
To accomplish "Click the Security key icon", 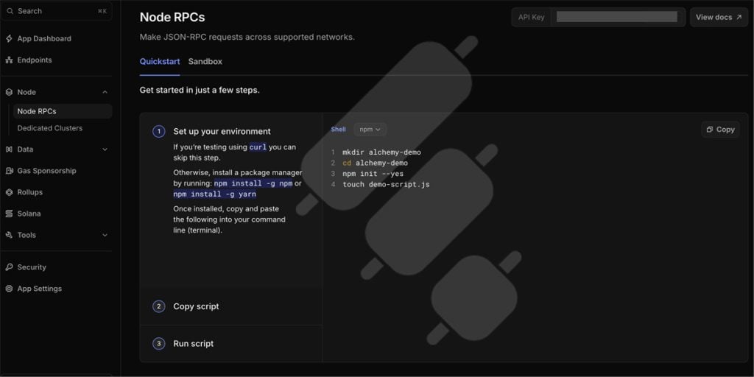I will point(9,267).
